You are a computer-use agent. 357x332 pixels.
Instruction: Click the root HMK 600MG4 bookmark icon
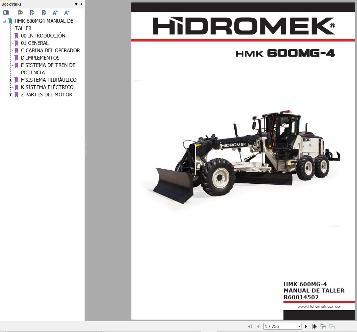[10, 21]
